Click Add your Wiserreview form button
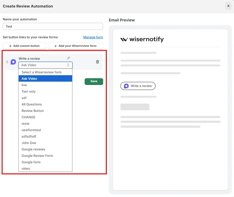This screenshot has width=234, height=197. coord(75,46)
